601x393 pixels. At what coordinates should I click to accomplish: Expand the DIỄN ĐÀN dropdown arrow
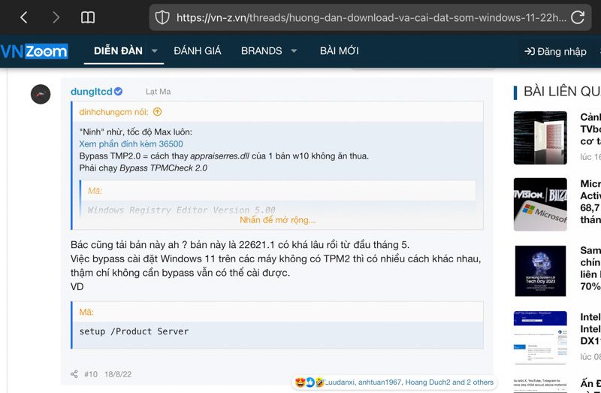[155, 50]
